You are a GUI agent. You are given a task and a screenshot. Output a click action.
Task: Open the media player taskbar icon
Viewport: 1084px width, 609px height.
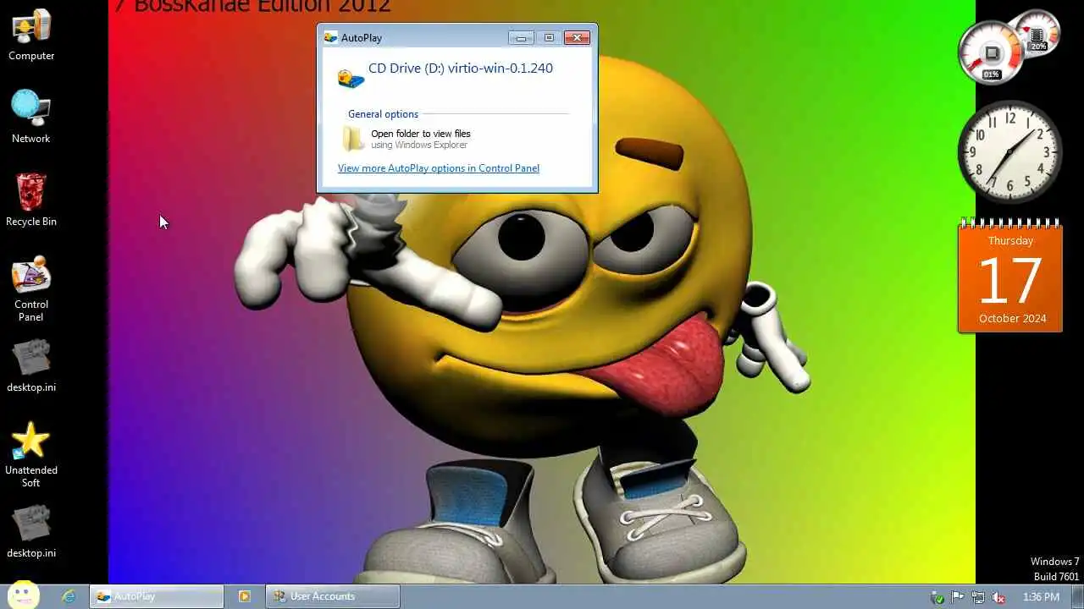[244, 596]
